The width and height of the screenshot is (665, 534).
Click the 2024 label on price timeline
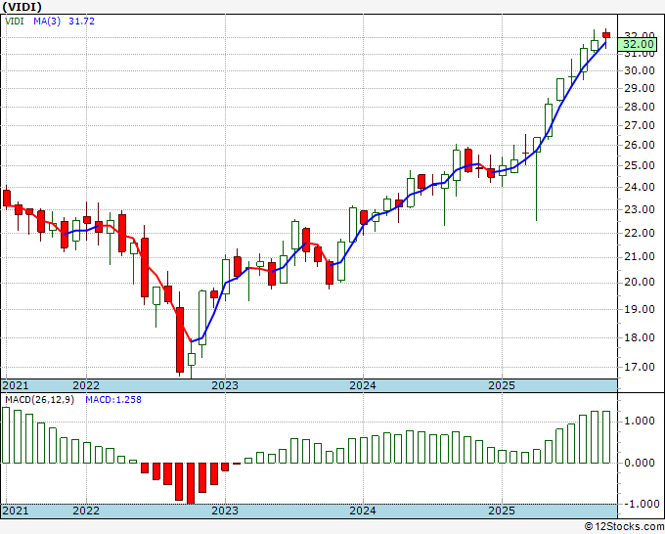tap(363, 385)
